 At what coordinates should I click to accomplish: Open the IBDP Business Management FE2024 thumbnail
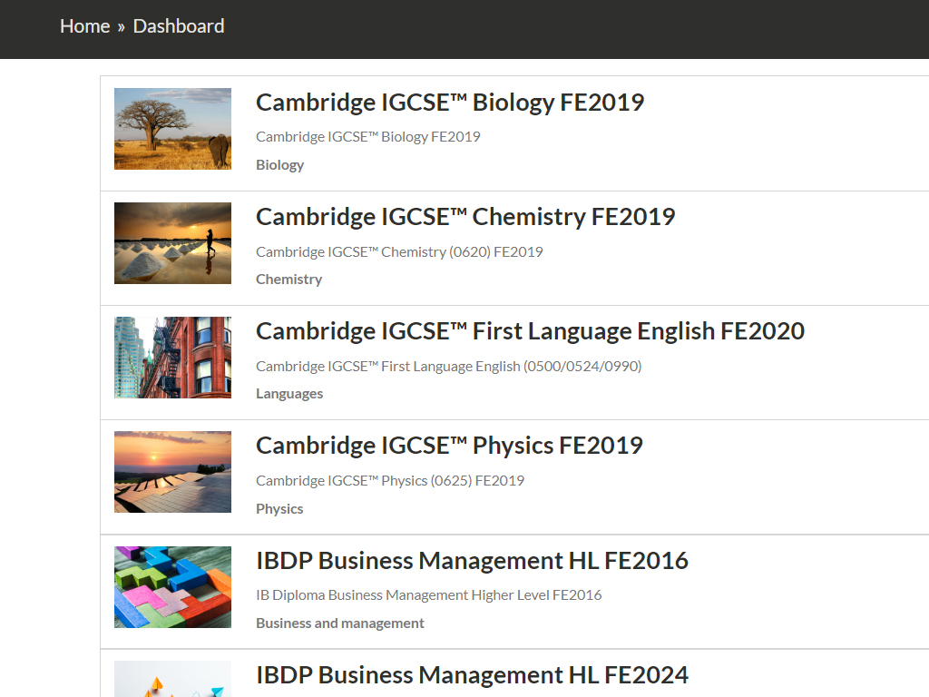(172, 680)
